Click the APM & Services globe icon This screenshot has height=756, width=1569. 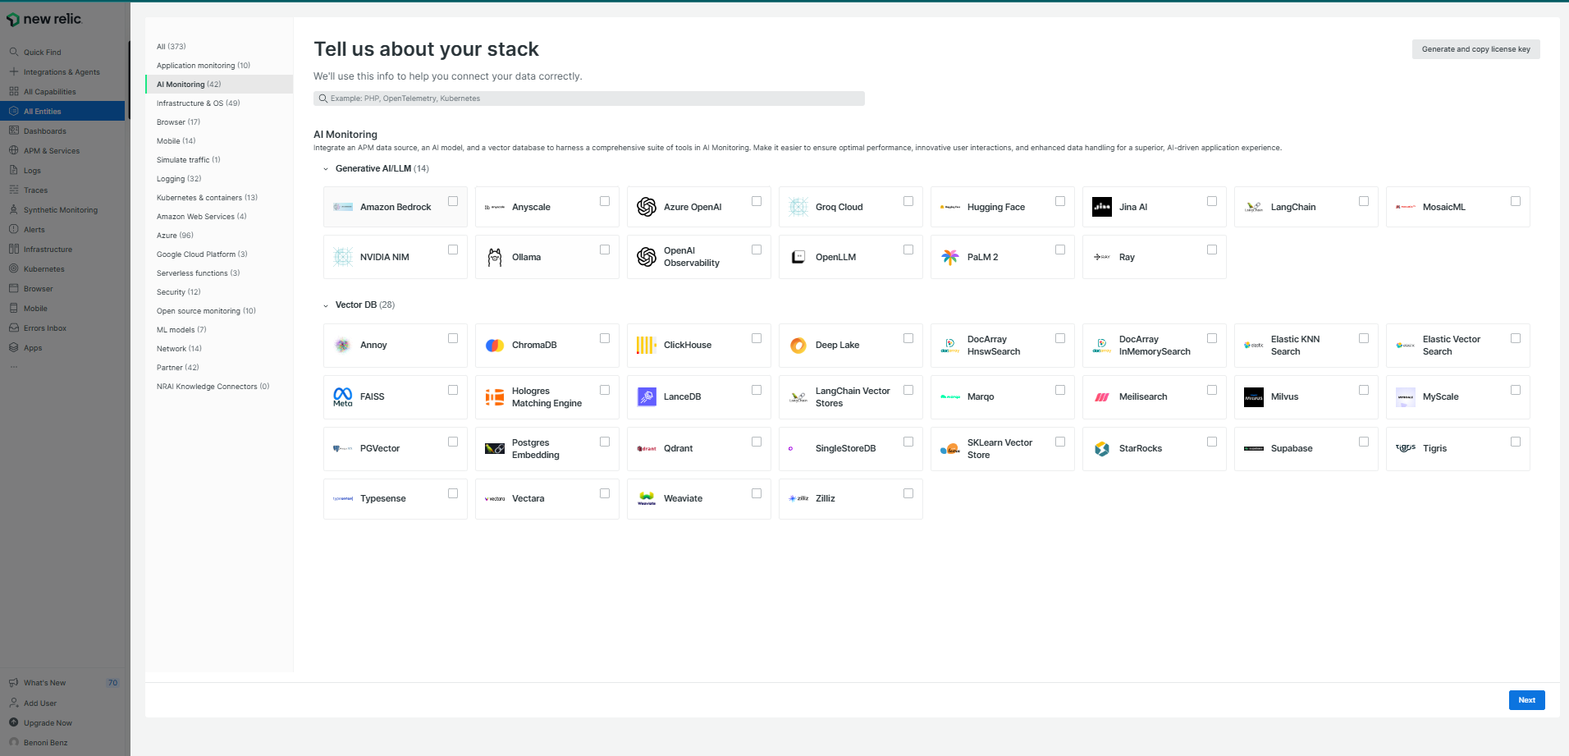[13, 150]
